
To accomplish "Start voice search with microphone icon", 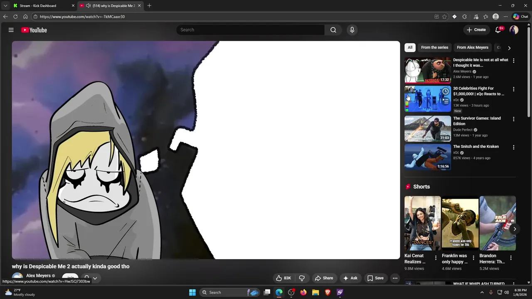I will (352, 30).
